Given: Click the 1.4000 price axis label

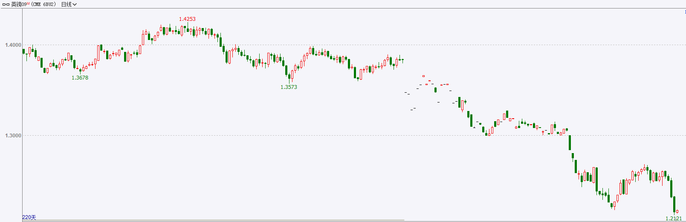Looking at the screenshot, I should click(x=13, y=45).
